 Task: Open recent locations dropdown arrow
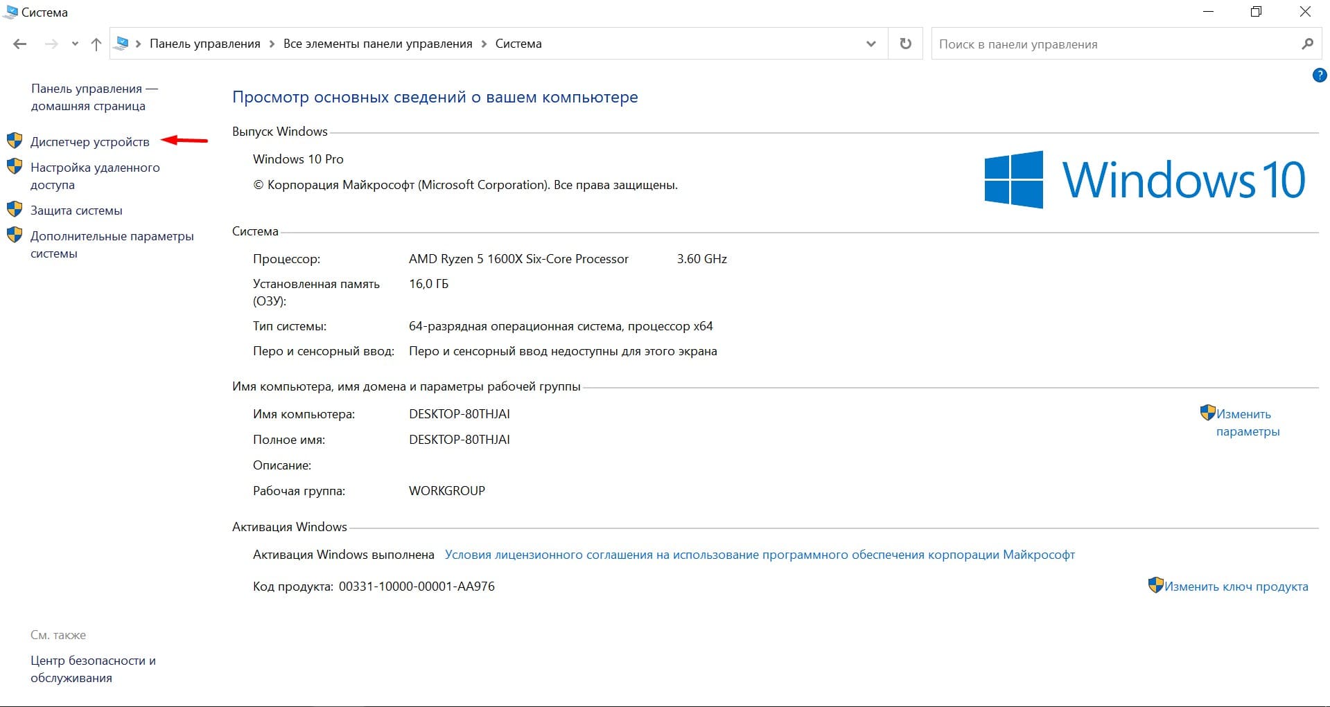tap(75, 44)
